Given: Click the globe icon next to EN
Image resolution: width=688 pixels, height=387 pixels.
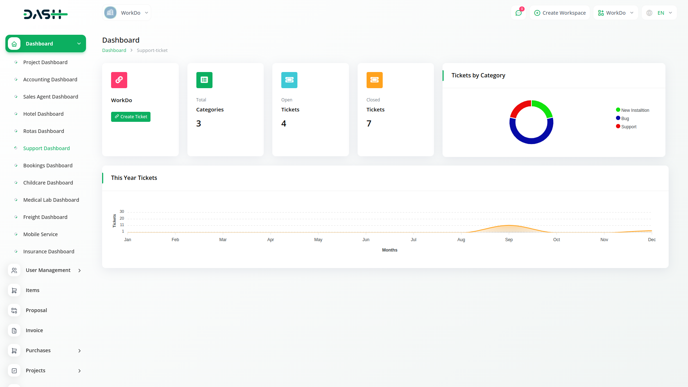Looking at the screenshot, I should 649,13.
